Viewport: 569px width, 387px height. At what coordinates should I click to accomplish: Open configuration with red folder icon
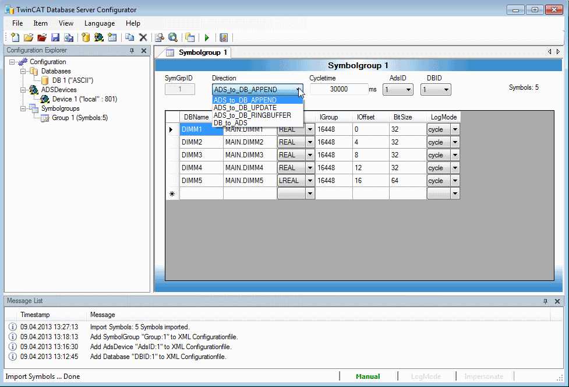point(42,37)
